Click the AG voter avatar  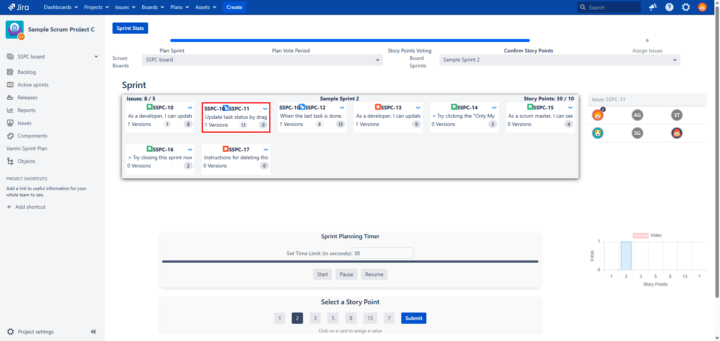point(637,115)
